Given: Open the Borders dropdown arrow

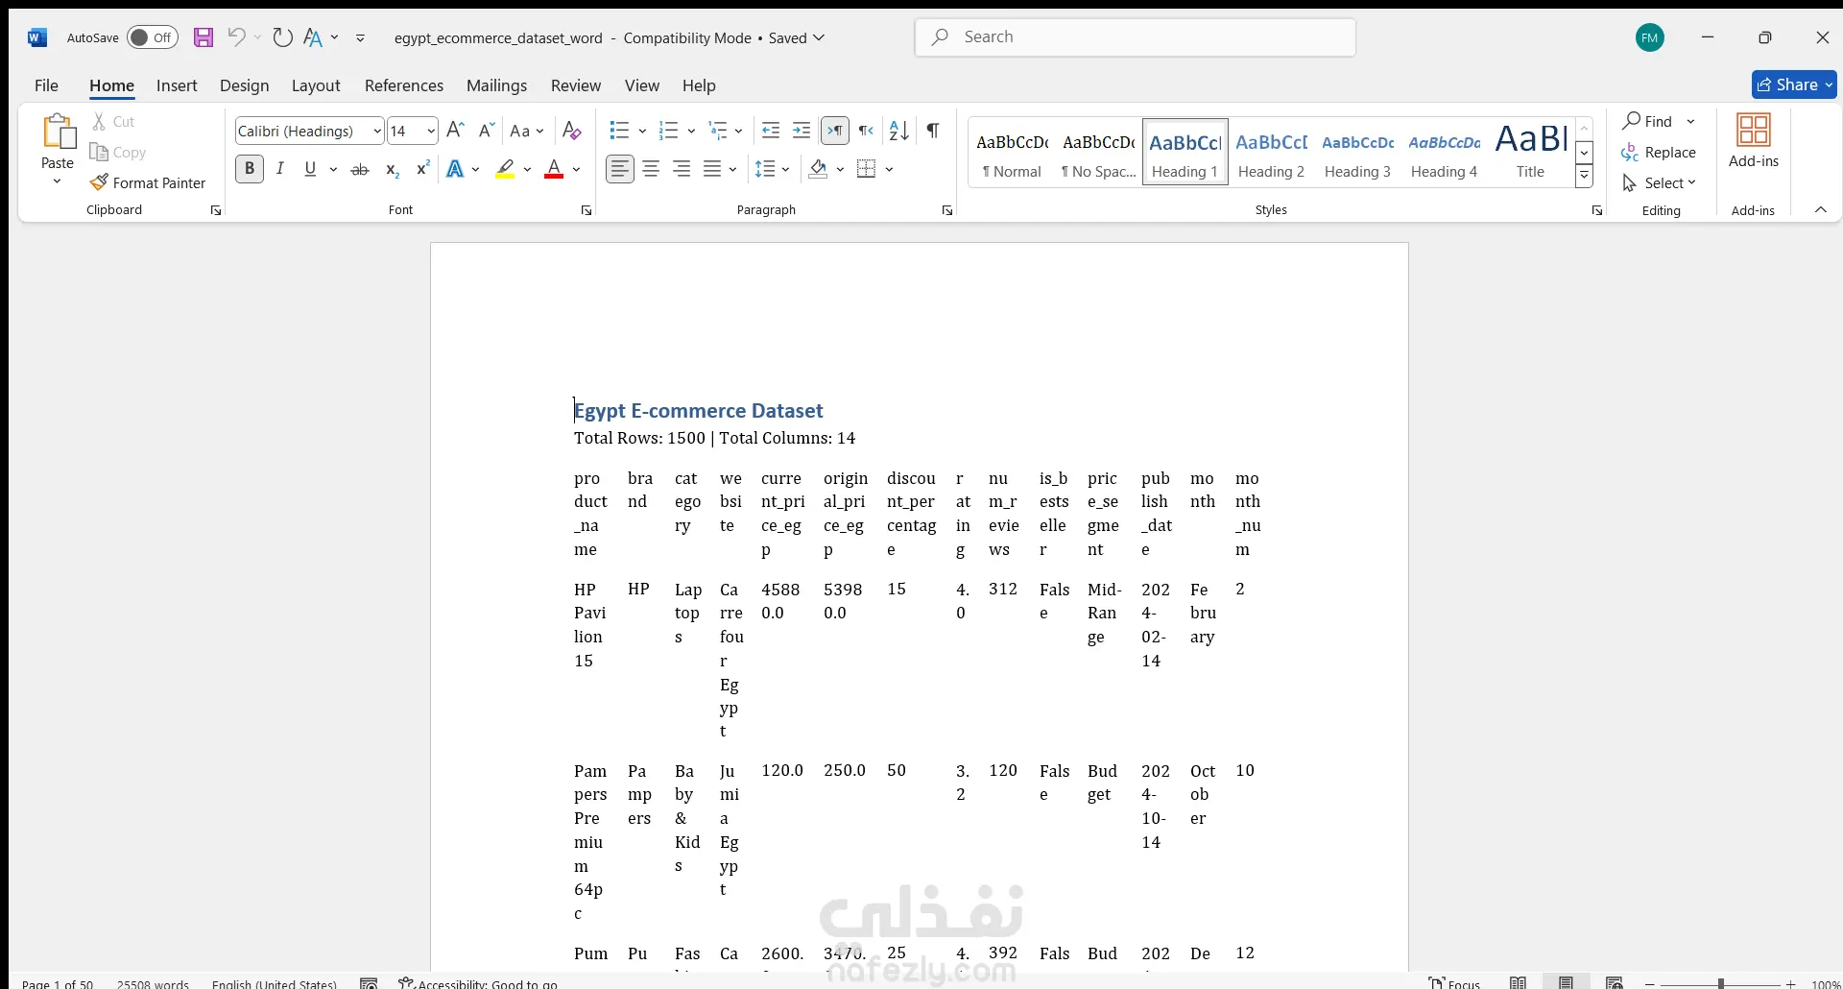Looking at the screenshot, I should (890, 169).
